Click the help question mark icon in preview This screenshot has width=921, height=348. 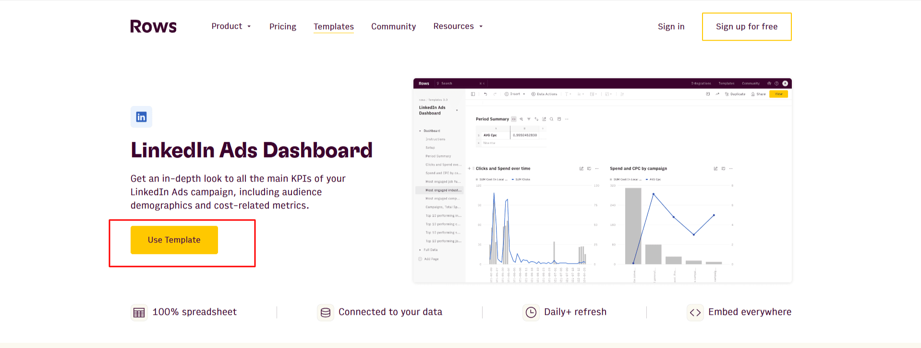776,83
